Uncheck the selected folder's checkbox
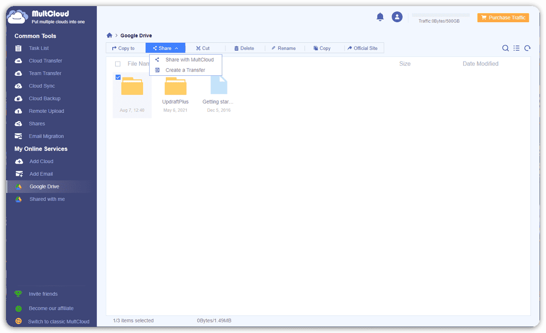The image size is (546, 333). click(x=118, y=77)
